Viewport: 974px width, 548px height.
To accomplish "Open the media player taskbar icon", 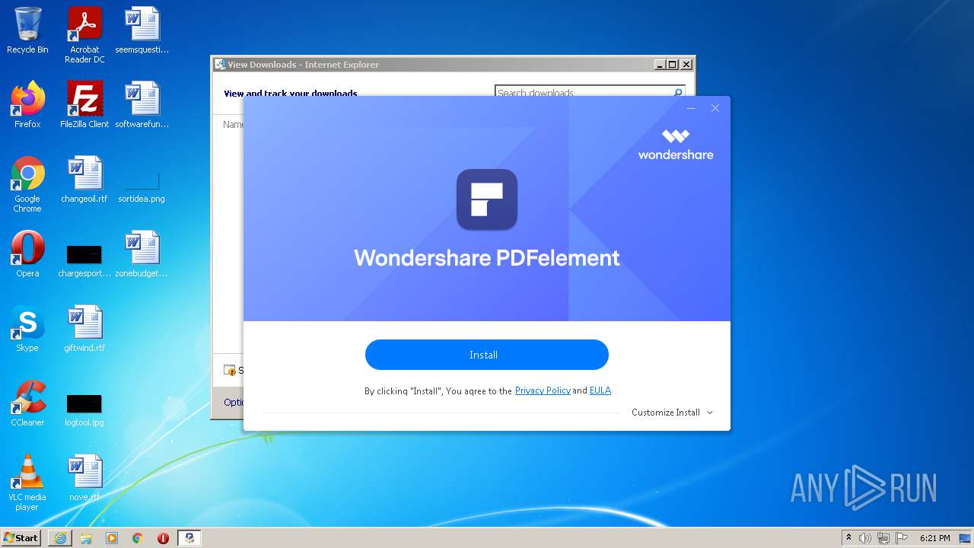I will (x=112, y=538).
